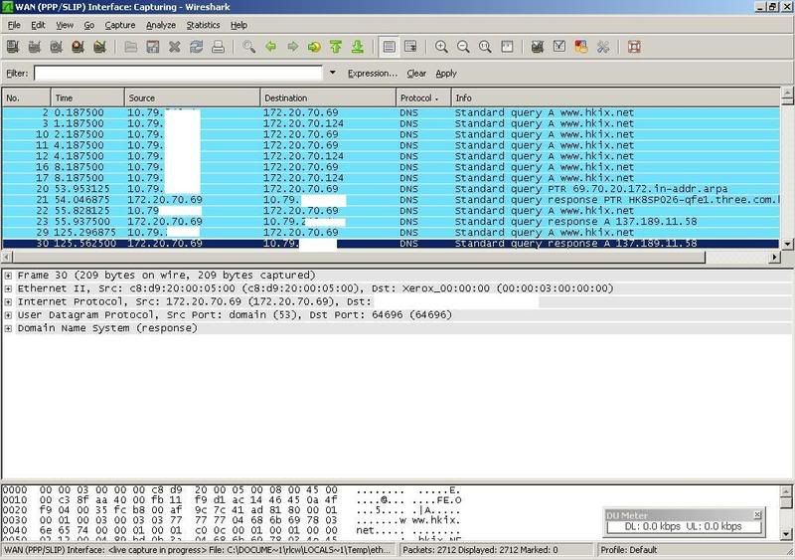Select packet 2 at time 0.187500
Image resolution: width=795 pixels, height=560 pixels.
click(x=391, y=112)
